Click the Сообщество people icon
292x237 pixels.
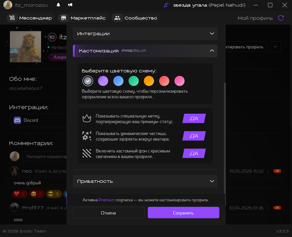[117, 18]
